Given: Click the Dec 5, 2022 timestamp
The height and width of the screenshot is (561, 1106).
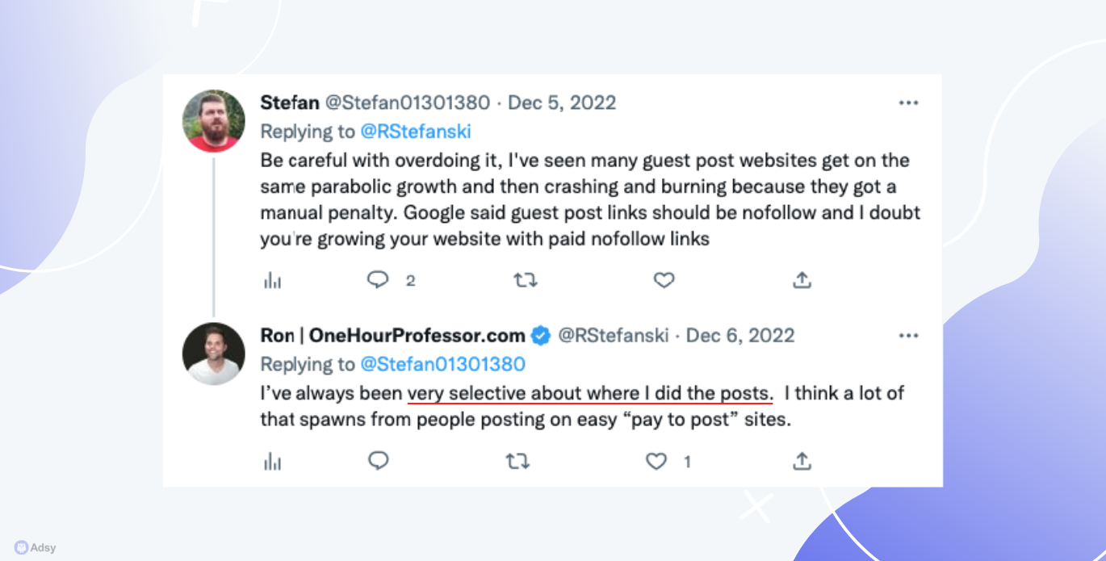Looking at the screenshot, I should [562, 103].
